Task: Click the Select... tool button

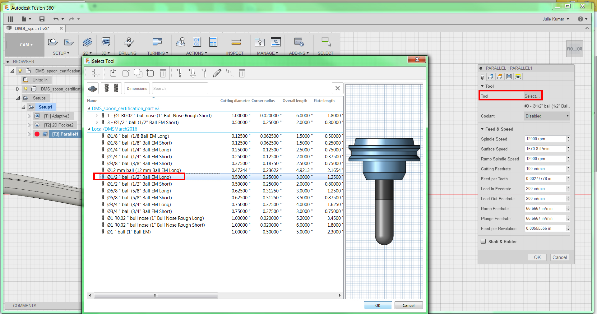Action: pos(532,96)
